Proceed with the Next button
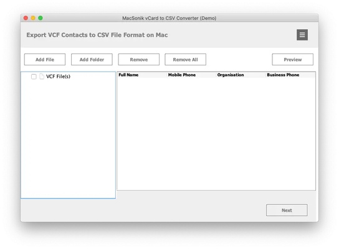The image size is (339, 249). click(x=287, y=210)
